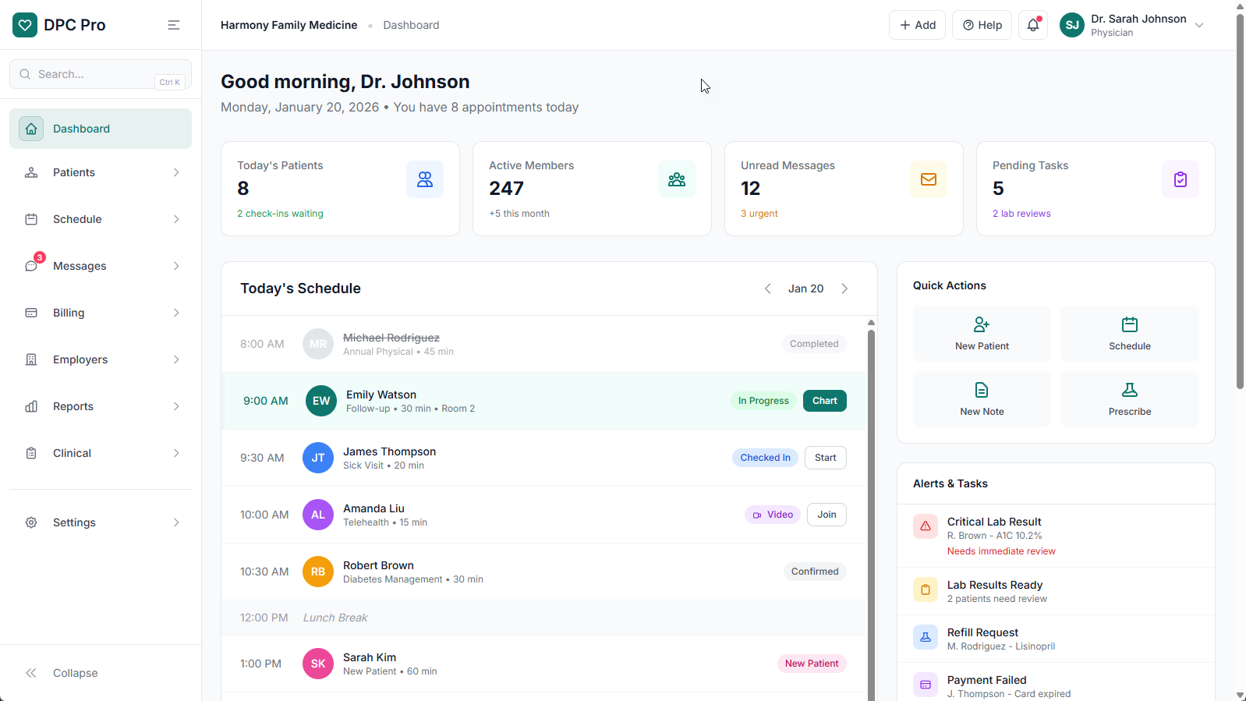Viewport: 1246px width, 701px height.
Task: Expand the Schedule sidebar menu
Action: (x=101, y=219)
